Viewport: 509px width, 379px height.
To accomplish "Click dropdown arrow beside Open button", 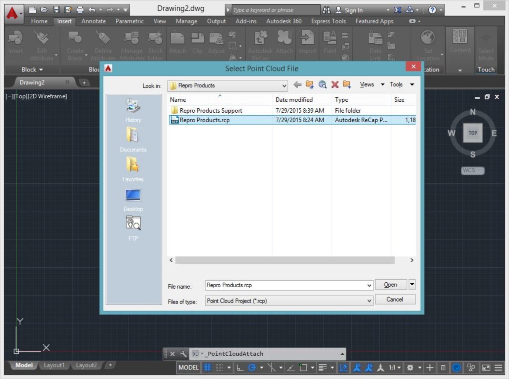I will (412, 284).
